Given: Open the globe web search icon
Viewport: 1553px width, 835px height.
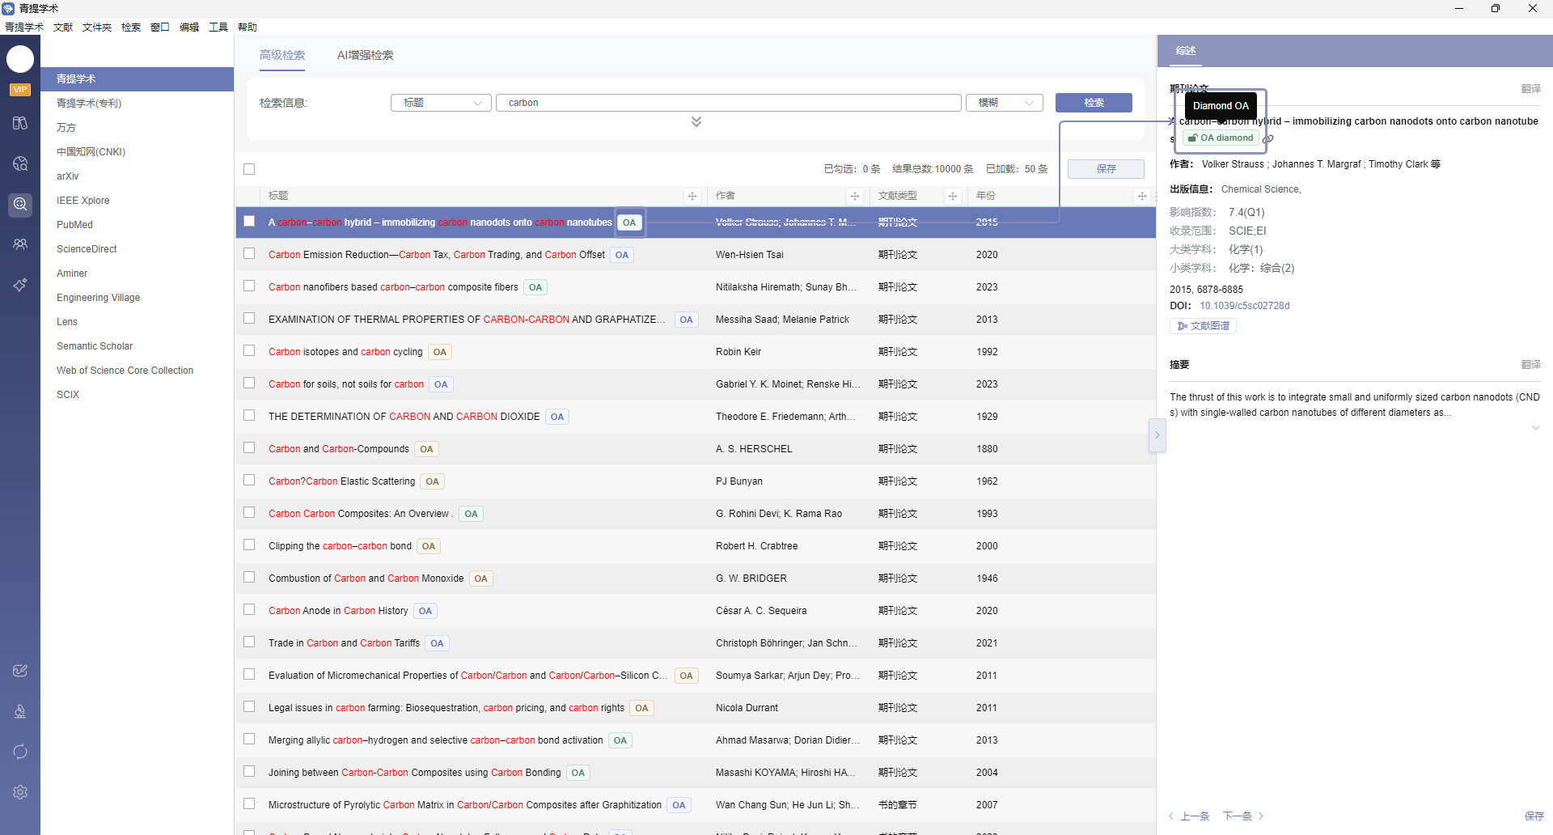Looking at the screenshot, I should 20,163.
